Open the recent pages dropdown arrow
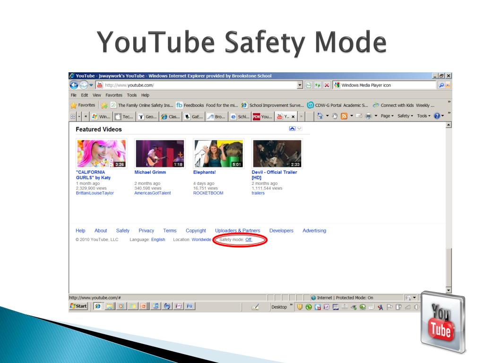The height and width of the screenshot is (363, 484). tap(91, 85)
